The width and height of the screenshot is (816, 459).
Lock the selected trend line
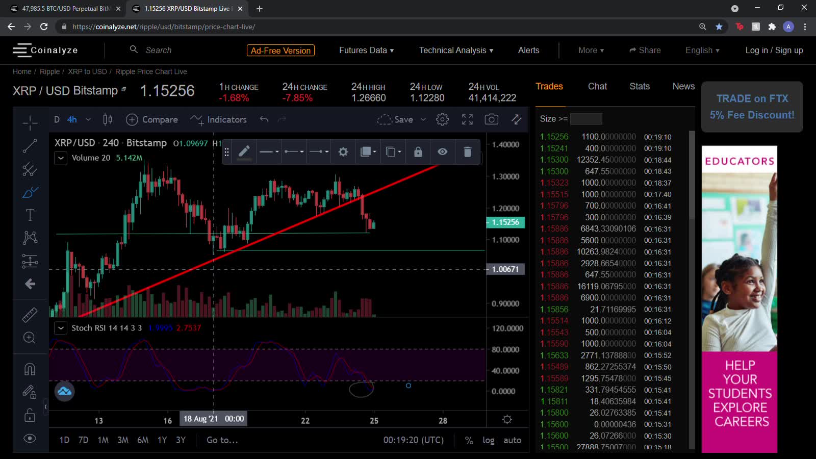418,151
